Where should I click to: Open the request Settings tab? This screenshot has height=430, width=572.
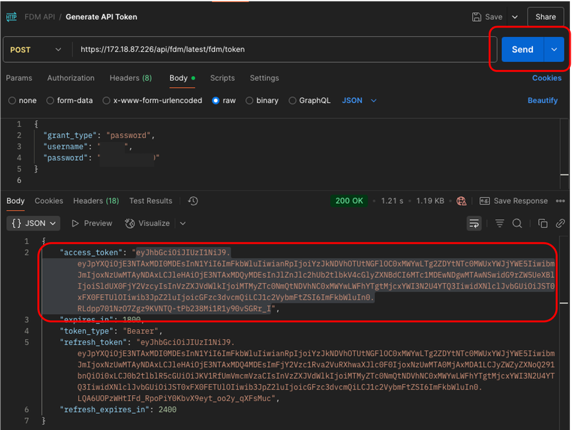(x=264, y=78)
